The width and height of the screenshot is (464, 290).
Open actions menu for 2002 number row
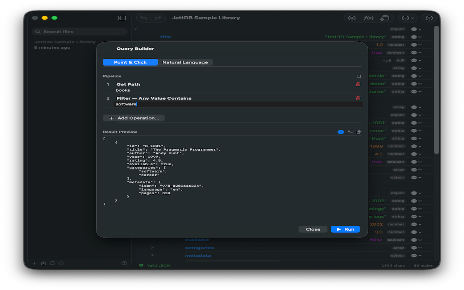pyautogui.click(x=416, y=224)
